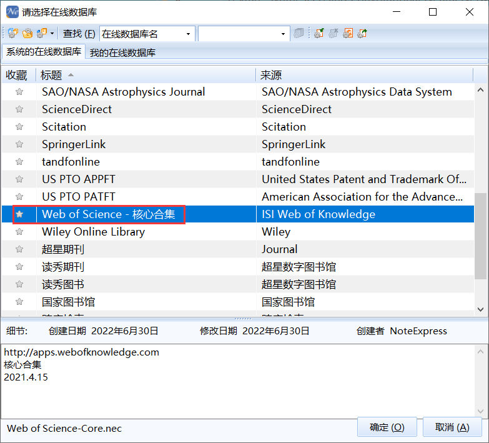
Task: Toggle favorite star for 超星期刊
Action: [x=19, y=249]
